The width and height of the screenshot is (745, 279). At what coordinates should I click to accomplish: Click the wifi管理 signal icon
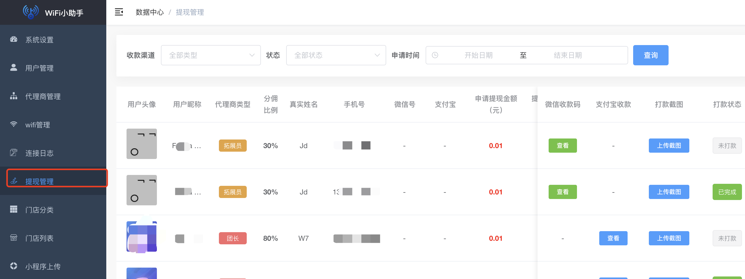tap(14, 124)
